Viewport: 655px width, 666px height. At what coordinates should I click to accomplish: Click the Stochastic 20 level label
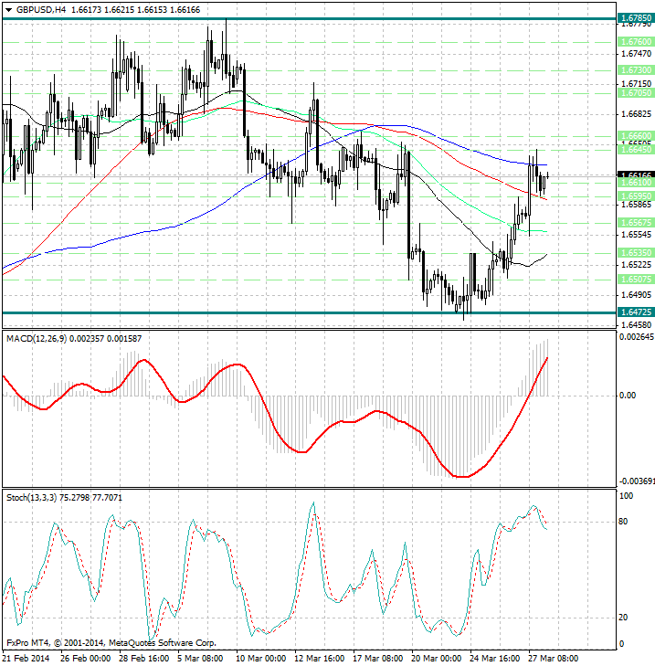pyautogui.click(x=623, y=618)
